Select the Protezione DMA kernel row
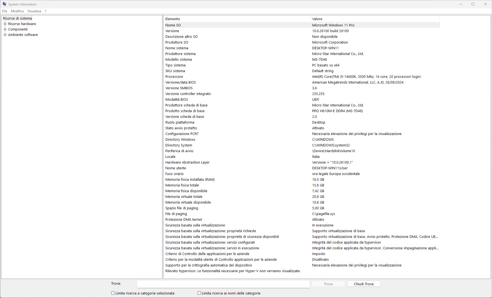 click(x=302, y=219)
